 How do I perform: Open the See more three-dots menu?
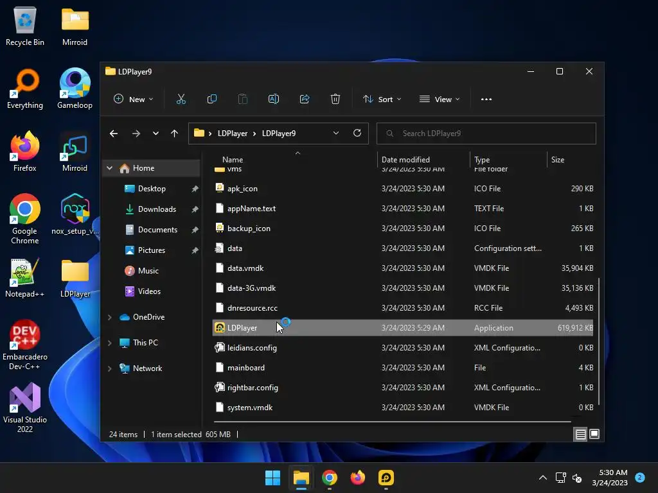point(486,99)
